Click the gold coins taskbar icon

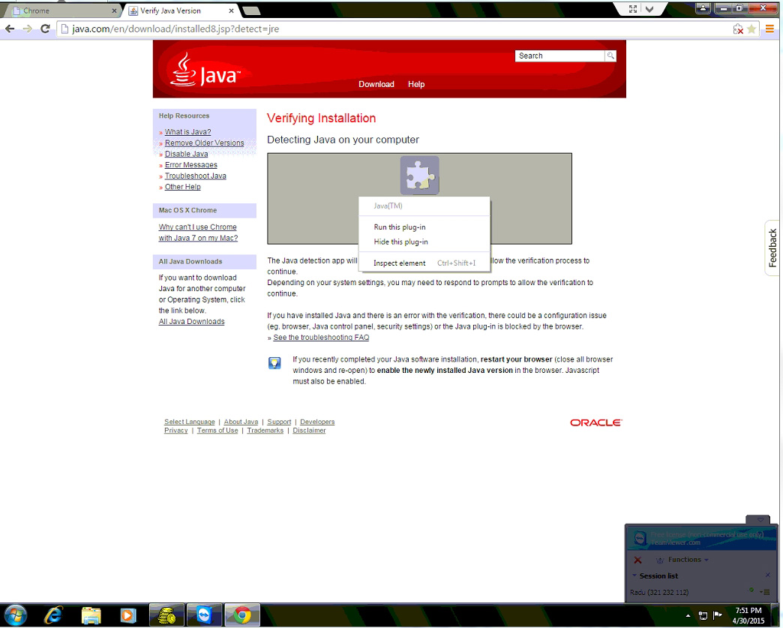(166, 615)
